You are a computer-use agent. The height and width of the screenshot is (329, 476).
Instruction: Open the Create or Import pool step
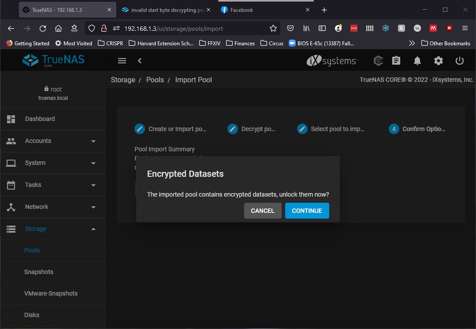point(170,129)
